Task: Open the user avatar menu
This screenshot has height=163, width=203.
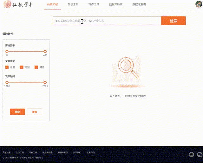Action: [199, 4]
